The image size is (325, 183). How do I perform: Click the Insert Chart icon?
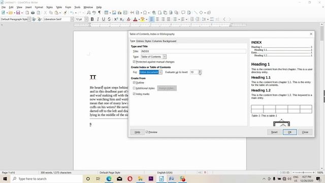coord(120,13)
